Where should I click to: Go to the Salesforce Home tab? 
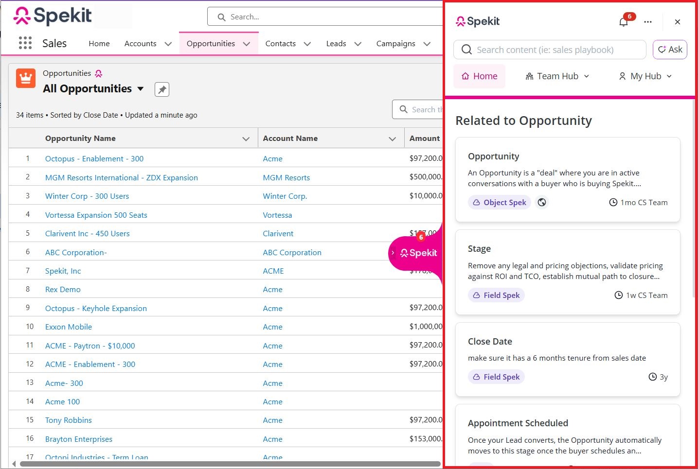tap(99, 44)
